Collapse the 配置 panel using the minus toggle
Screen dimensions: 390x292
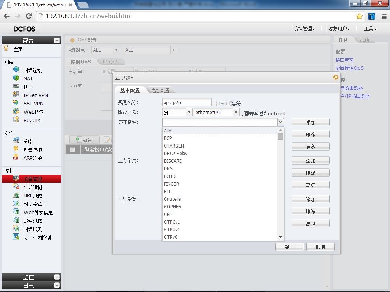[57, 40]
